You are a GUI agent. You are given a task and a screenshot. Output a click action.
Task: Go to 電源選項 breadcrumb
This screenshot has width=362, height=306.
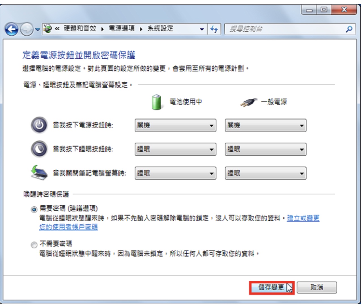tap(122, 28)
